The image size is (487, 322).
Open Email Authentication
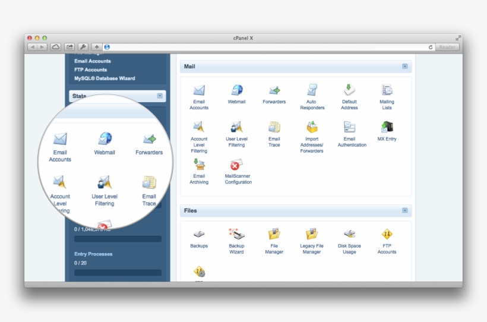click(x=352, y=134)
